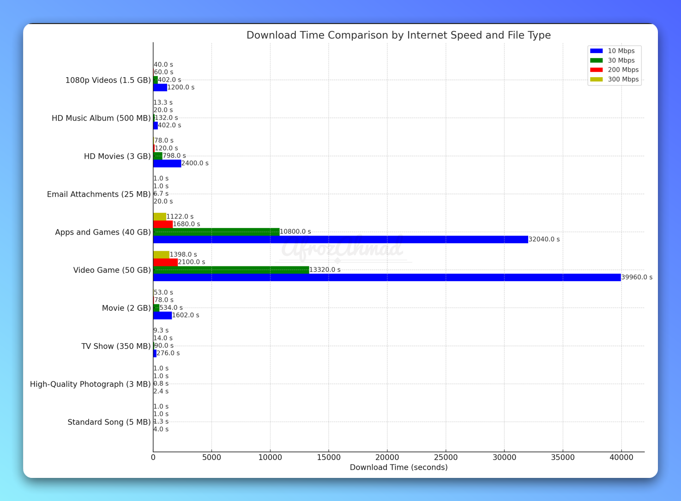The height and width of the screenshot is (501, 681).
Task: Click the 20000 x-axis tick label
Action: 387,458
